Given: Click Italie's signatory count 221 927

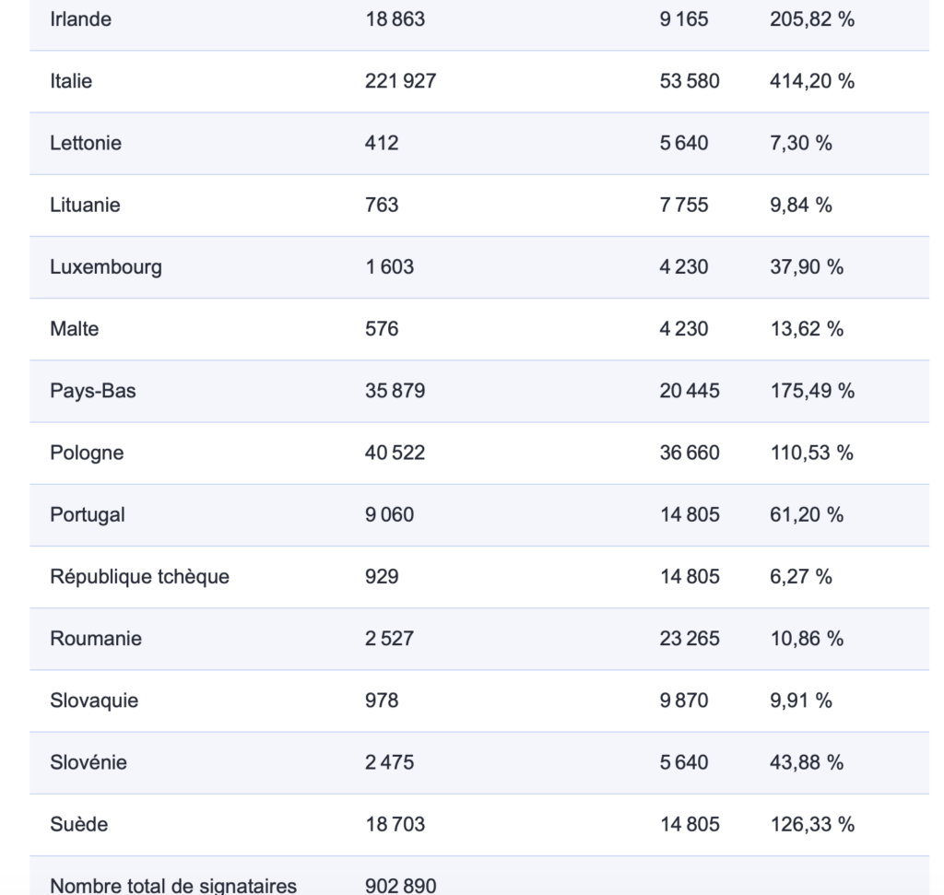Looking at the screenshot, I should pos(400,81).
